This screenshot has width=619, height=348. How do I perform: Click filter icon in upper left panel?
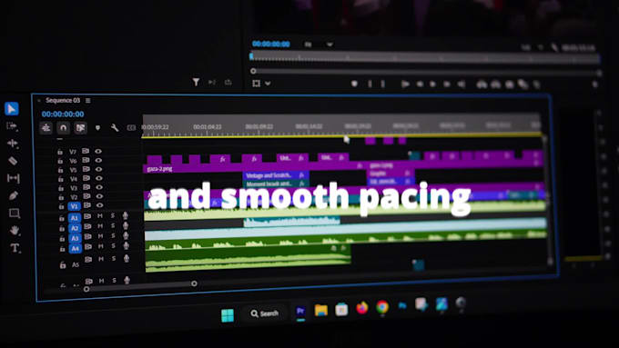coord(196,82)
